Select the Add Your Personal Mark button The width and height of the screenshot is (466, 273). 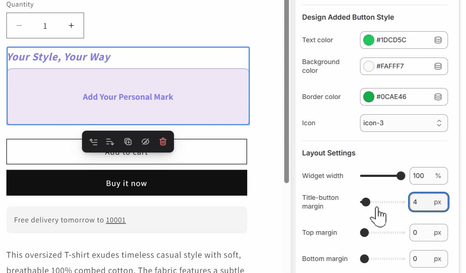[x=128, y=97]
